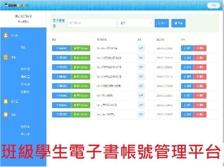Click the user avatar icon in sidebar
The image size is (224, 167).
coord(6,36)
